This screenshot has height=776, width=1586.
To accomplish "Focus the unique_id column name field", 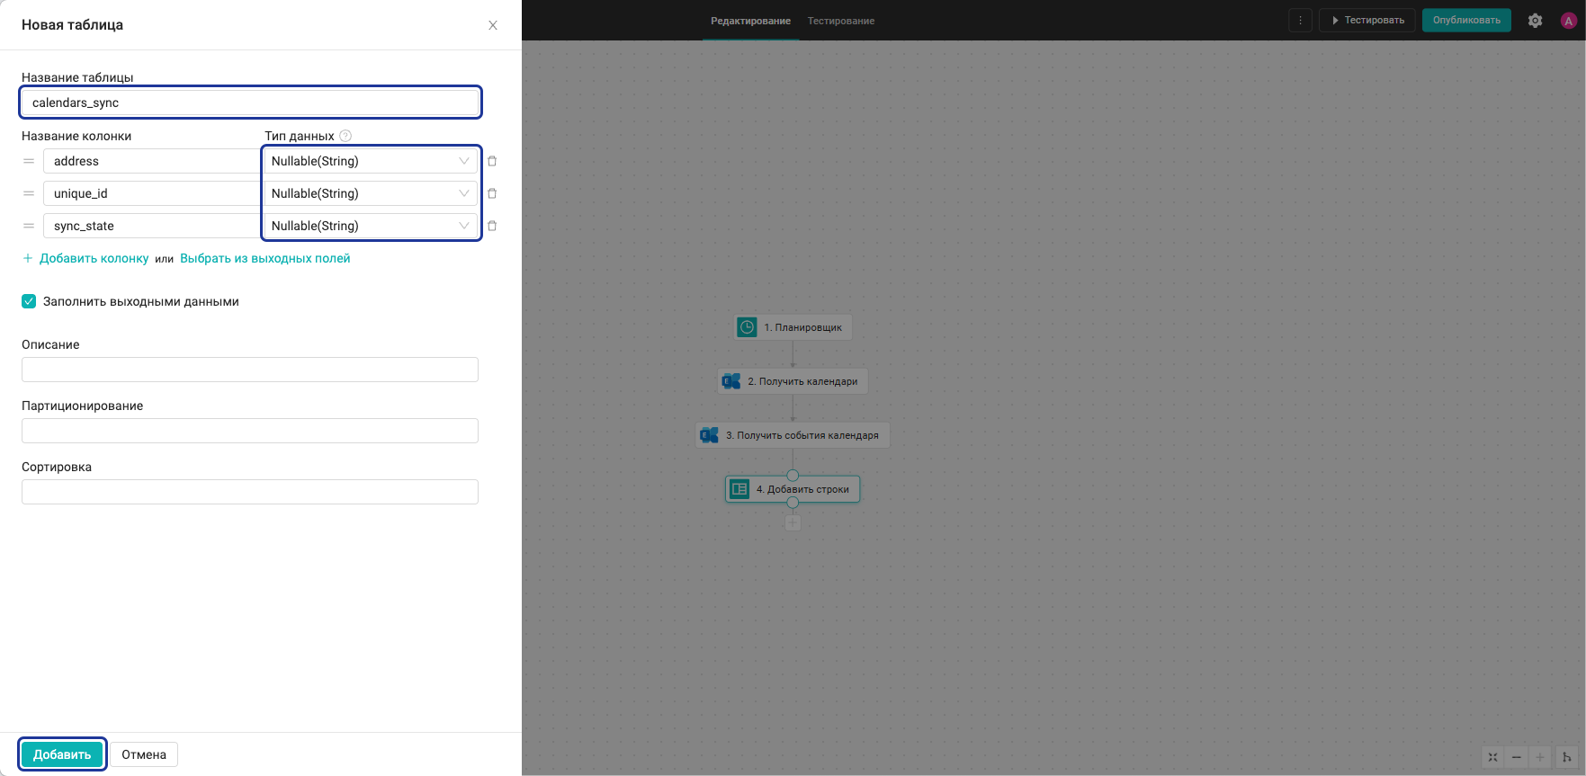I will tap(152, 193).
